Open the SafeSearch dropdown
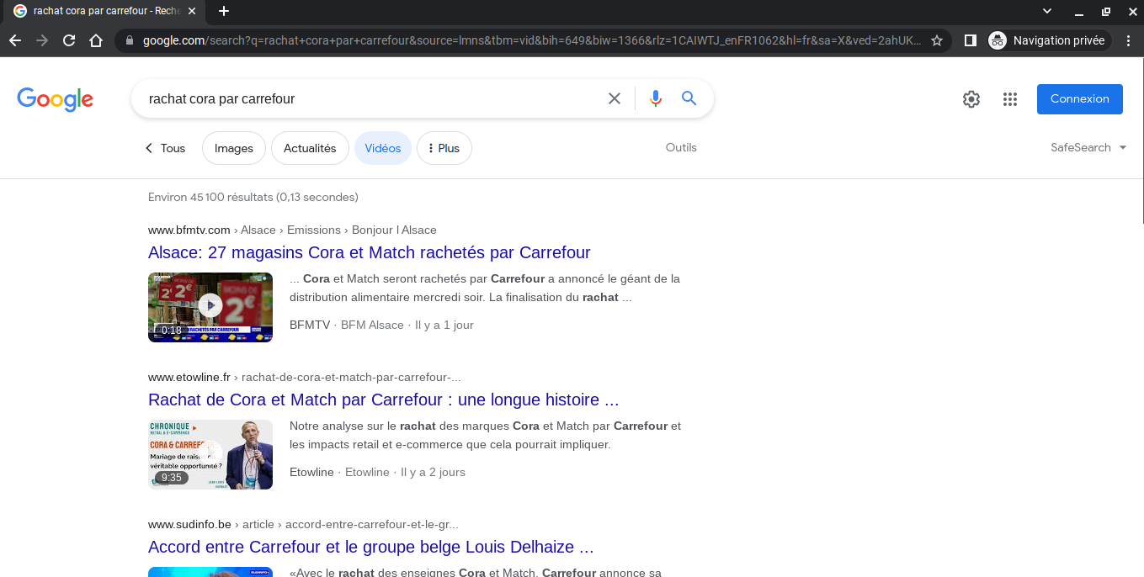The width and height of the screenshot is (1144, 577). click(x=1088, y=147)
